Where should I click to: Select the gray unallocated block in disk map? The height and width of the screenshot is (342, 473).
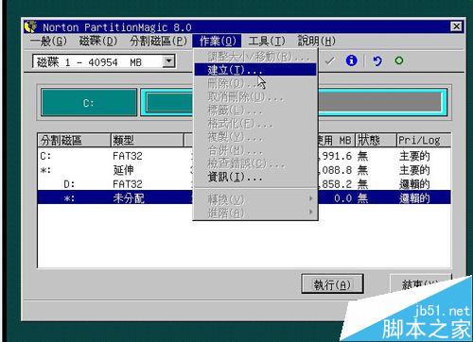(x=380, y=102)
